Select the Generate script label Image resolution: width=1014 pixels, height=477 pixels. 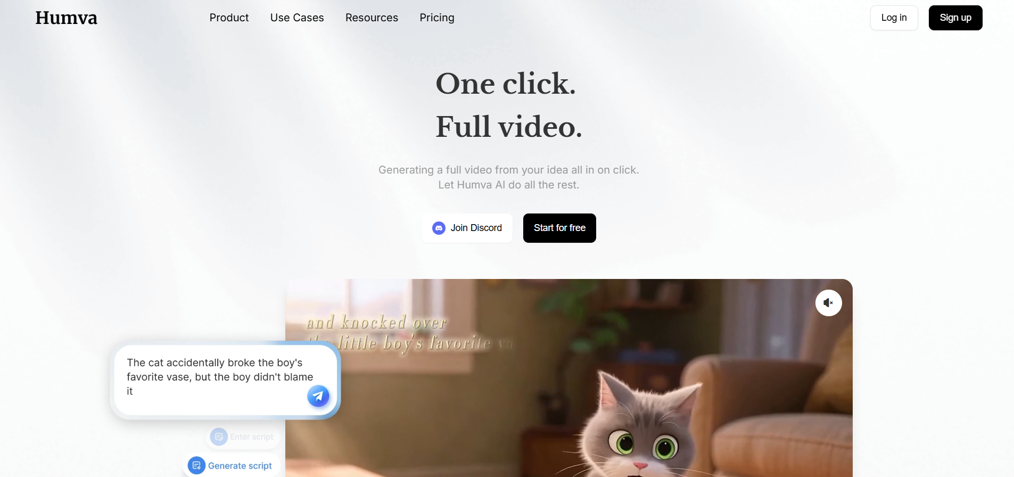coord(240,466)
